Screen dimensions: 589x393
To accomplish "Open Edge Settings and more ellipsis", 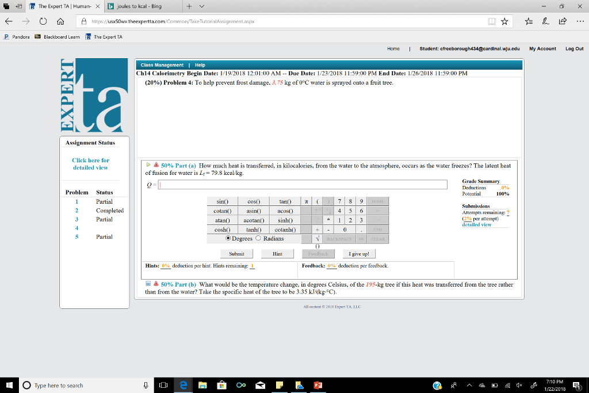I will (580, 21).
